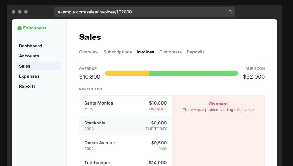Select Sales in the sidebar
This screenshot has width=293, height=166.
pos(39,66)
